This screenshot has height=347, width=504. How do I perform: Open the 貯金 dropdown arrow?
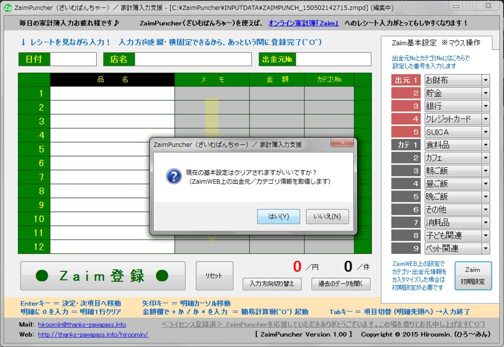(486, 93)
